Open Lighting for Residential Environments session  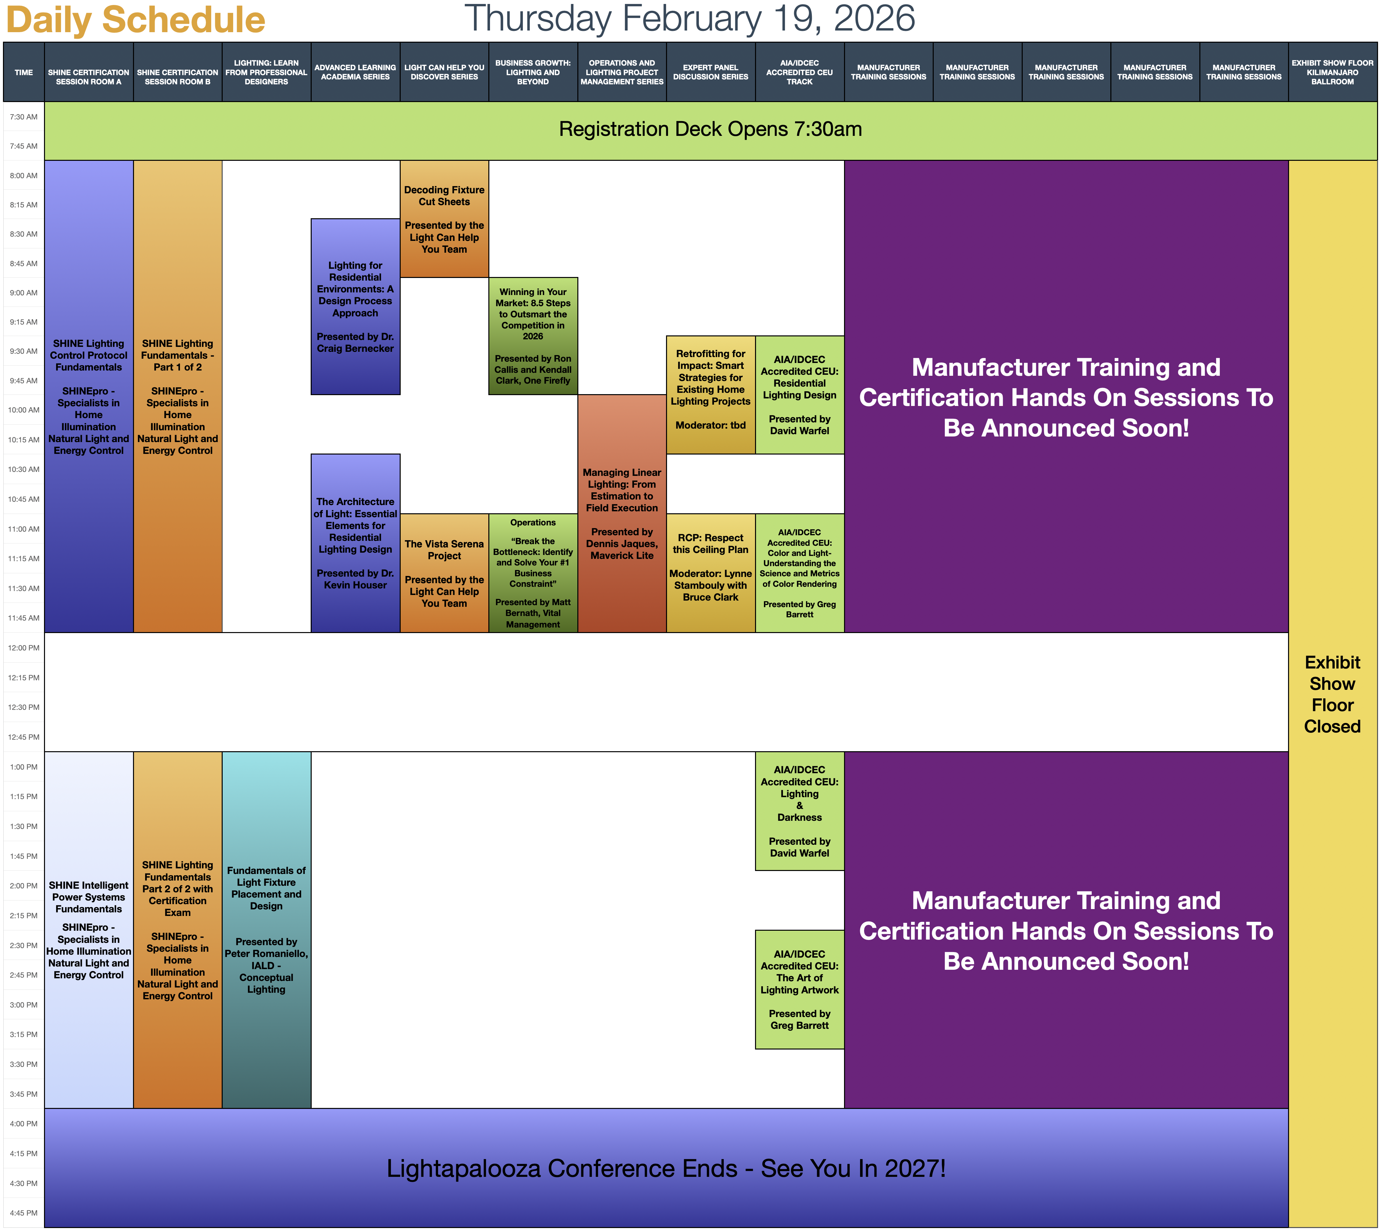(x=355, y=307)
